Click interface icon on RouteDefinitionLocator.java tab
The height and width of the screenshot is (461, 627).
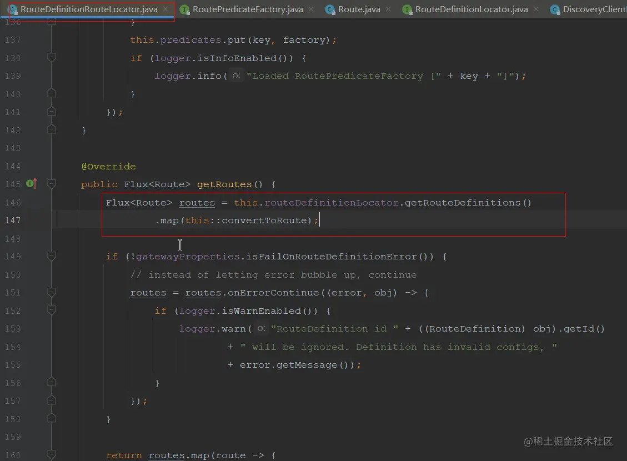pyautogui.click(x=407, y=9)
